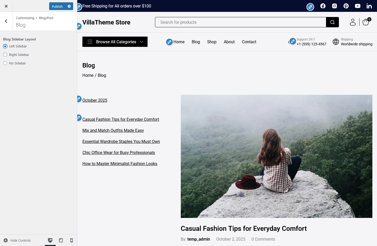Viewport: 377px width, 246px height.
Task: Click the Pinterest icon in header
Action: pos(346,6)
